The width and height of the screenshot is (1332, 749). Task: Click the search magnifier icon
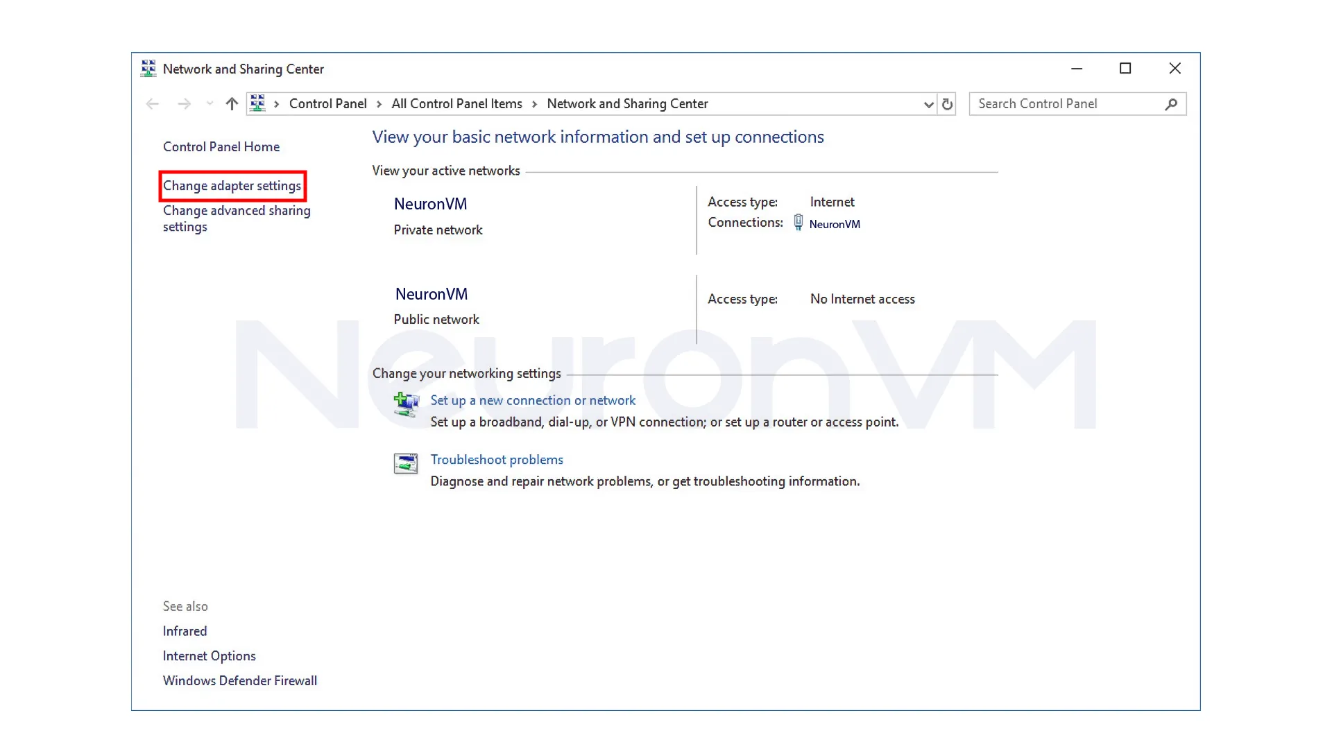(x=1171, y=104)
